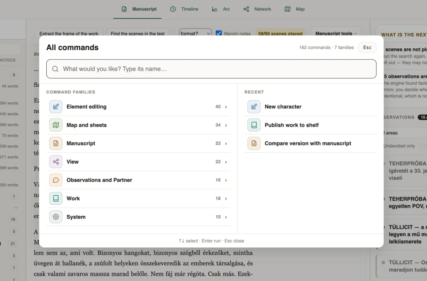Toggle the Undecided only checkbox
427x281 pixels.
pos(422,146)
